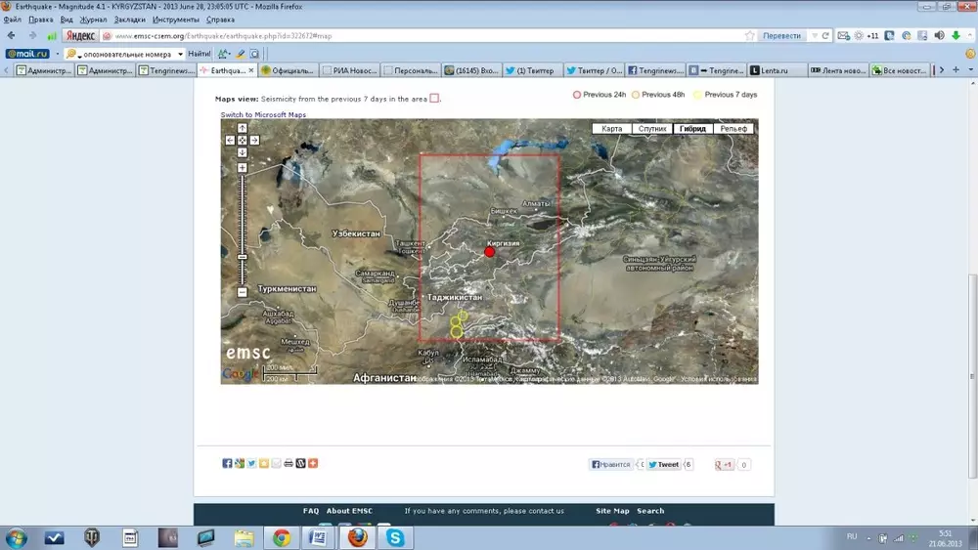Launch Skype from the taskbar
978x550 pixels.
395,537
